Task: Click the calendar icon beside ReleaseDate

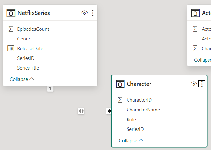Action: point(11,49)
